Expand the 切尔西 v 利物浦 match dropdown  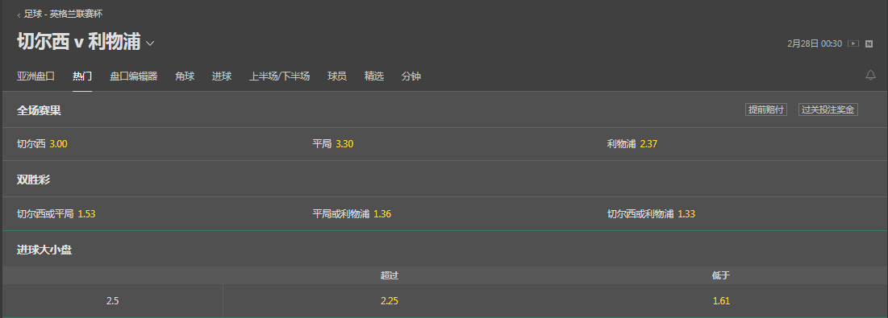tap(150, 43)
